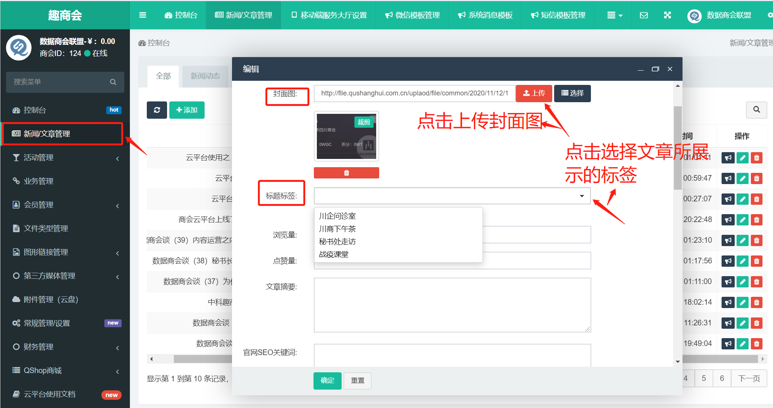Click megaphone publish icon in first table row
The image size is (773, 408).
click(x=728, y=158)
